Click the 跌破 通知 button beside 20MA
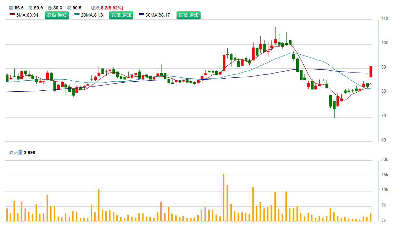Image resolution: width=396 pixels, height=226 pixels. click(121, 15)
